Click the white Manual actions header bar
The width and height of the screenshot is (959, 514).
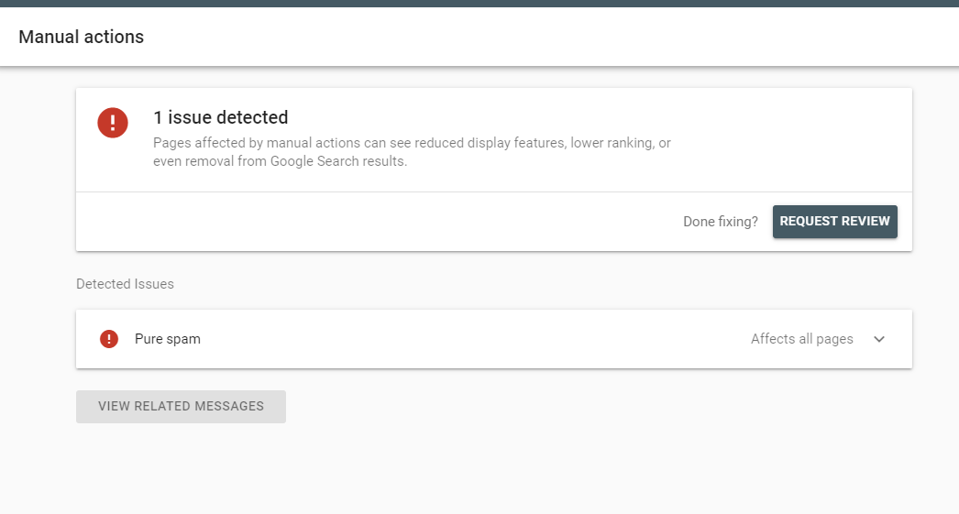point(550,38)
